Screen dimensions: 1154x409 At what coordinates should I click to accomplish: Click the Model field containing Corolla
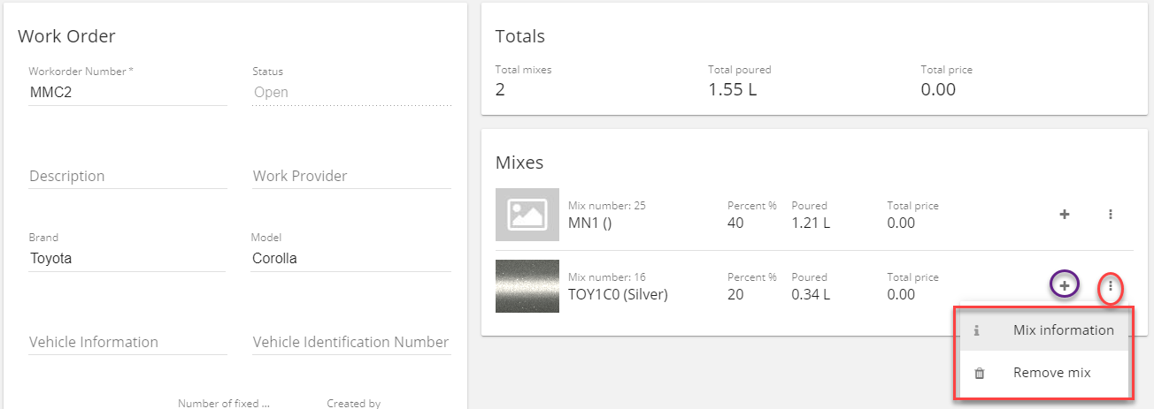pos(351,259)
